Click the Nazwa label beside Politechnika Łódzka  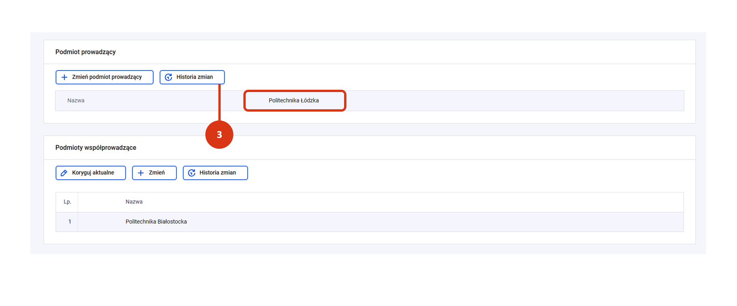(x=76, y=100)
